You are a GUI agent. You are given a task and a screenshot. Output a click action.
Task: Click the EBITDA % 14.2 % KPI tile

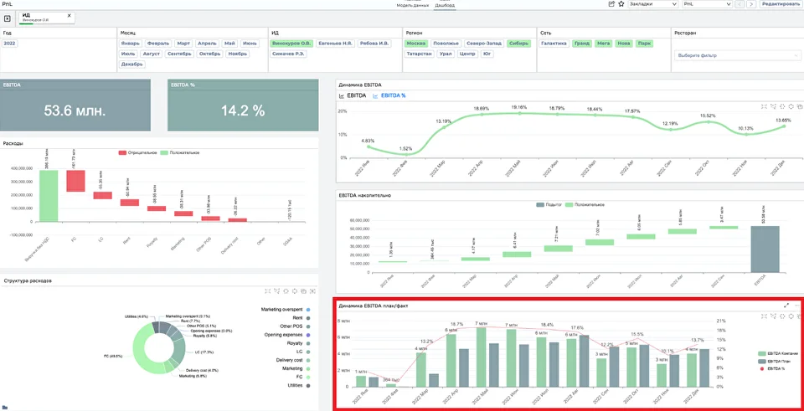pyautogui.click(x=243, y=105)
